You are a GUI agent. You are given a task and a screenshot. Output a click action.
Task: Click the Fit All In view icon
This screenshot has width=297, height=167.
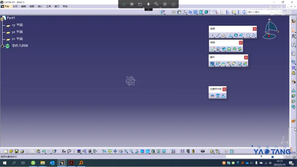pyautogui.click(x=110, y=151)
